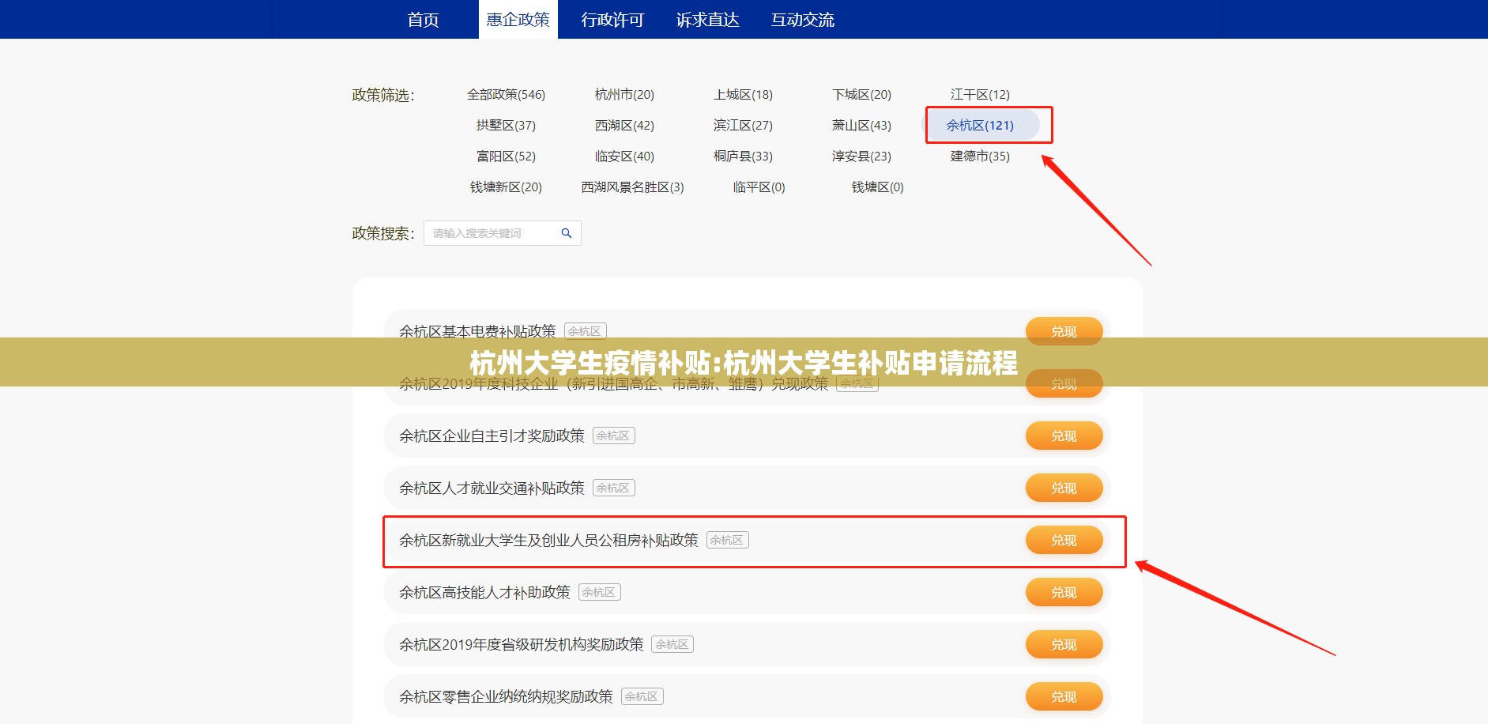Filter policies by 余杭区(121)
Image resolution: width=1488 pixels, height=724 pixels.
(x=980, y=125)
